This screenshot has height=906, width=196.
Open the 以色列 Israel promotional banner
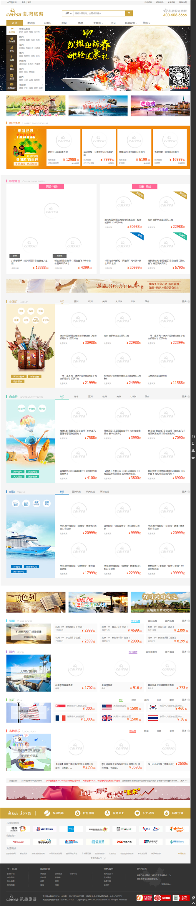click(x=36, y=602)
